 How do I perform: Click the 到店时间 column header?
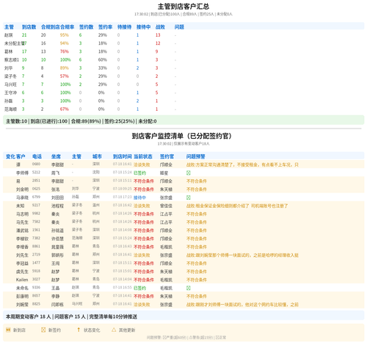coord(123,156)
